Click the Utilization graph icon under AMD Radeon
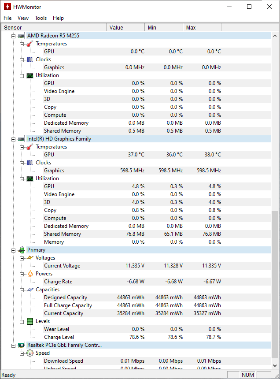Screen dimensions: 280x379 tap(29, 75)
